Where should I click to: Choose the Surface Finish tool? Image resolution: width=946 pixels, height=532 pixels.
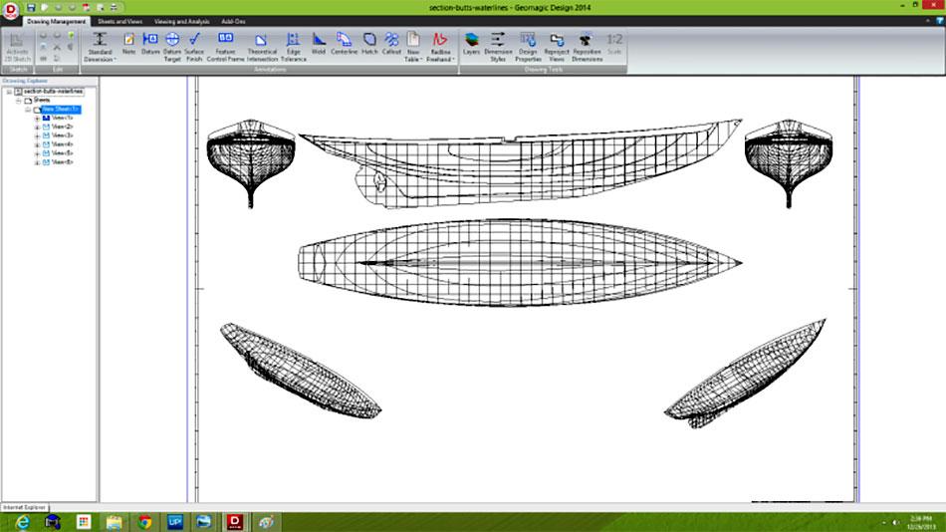click(x=194, y=45)
